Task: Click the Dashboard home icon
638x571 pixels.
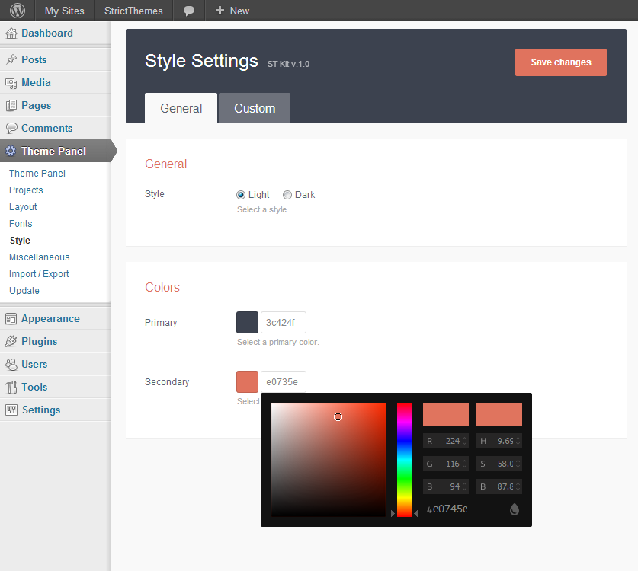Action: [11, 33]
